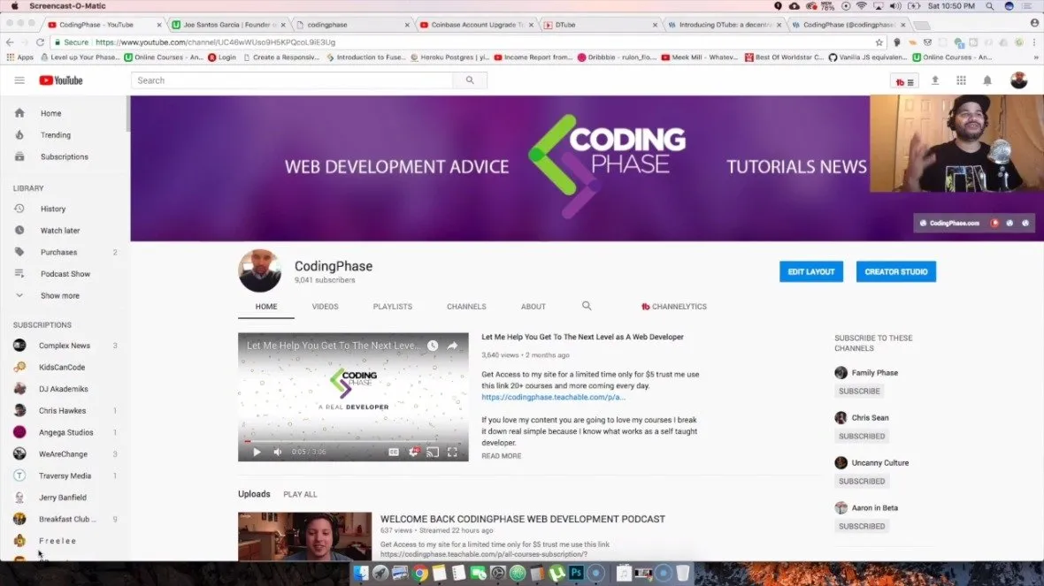Screen dimensions: 1044x586
Task: Mute the featured video volume
Action: click(x=278, y=452)
